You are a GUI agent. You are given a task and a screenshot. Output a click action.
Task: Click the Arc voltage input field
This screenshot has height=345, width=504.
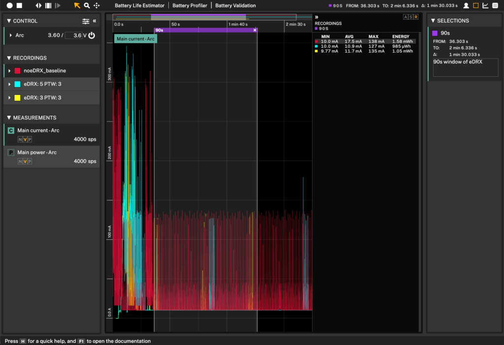pyautogui.click(x=74, y=35)
